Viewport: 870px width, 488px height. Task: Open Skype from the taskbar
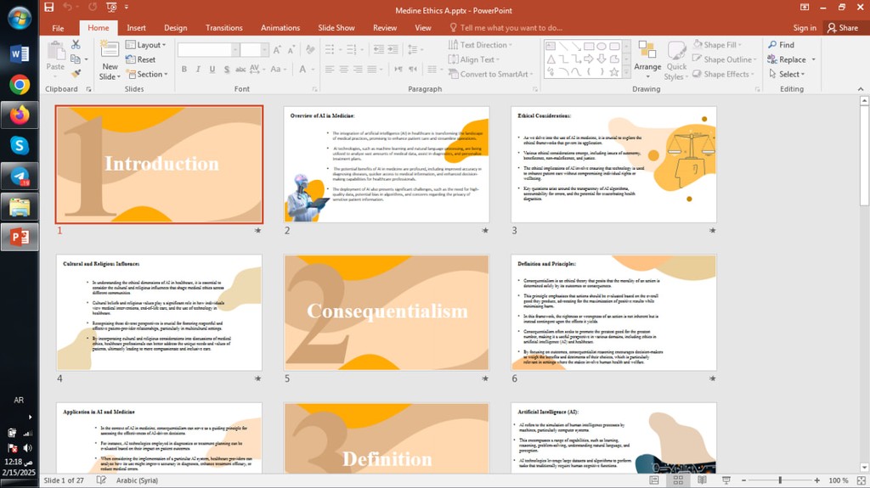(20, 145)
